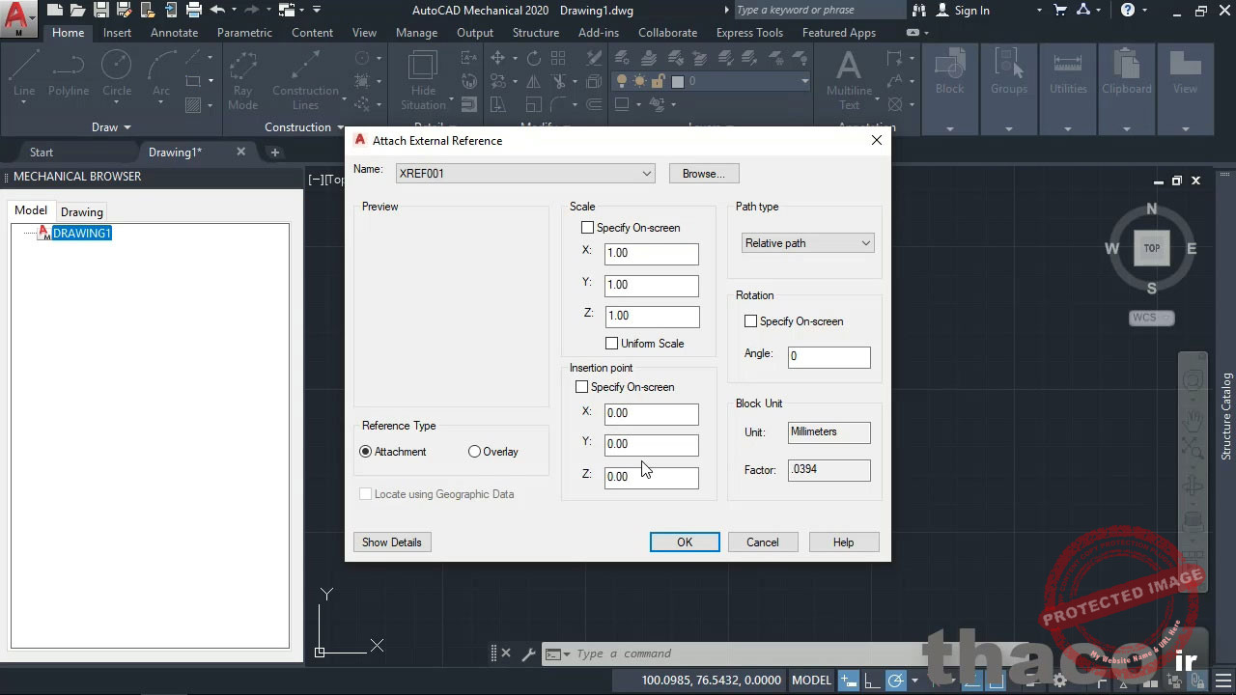
Task: Enable Uniform Scale for the reference
Action: coord(612,343)
